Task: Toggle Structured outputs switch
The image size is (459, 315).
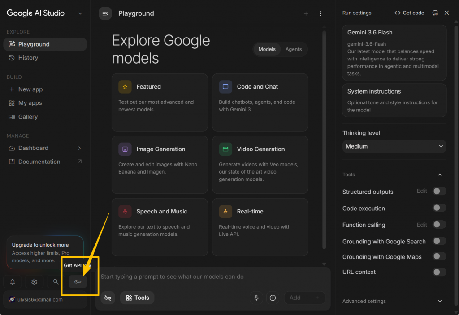Action: pos(439,191)
